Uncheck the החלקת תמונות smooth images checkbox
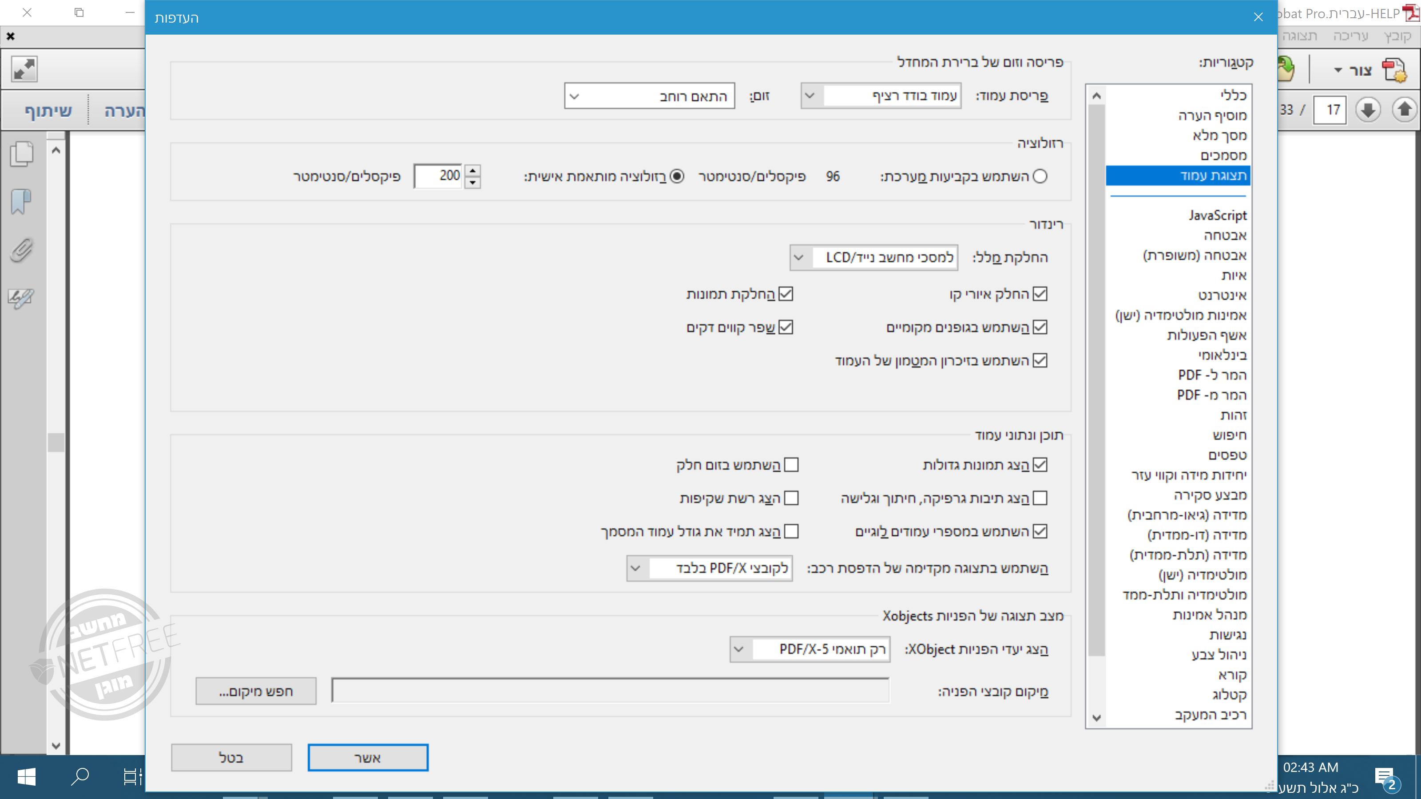 [x=786, y=294]
